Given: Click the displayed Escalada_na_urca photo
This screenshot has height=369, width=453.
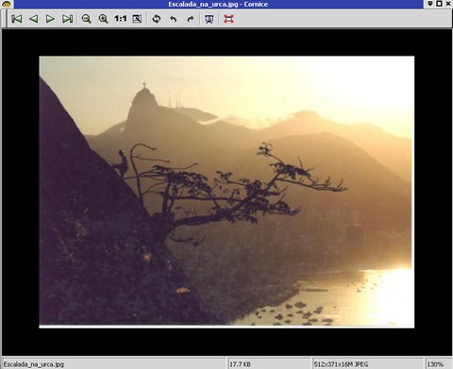Looking at the screenshot, I should pyautogui.click(x=226, y=192).
